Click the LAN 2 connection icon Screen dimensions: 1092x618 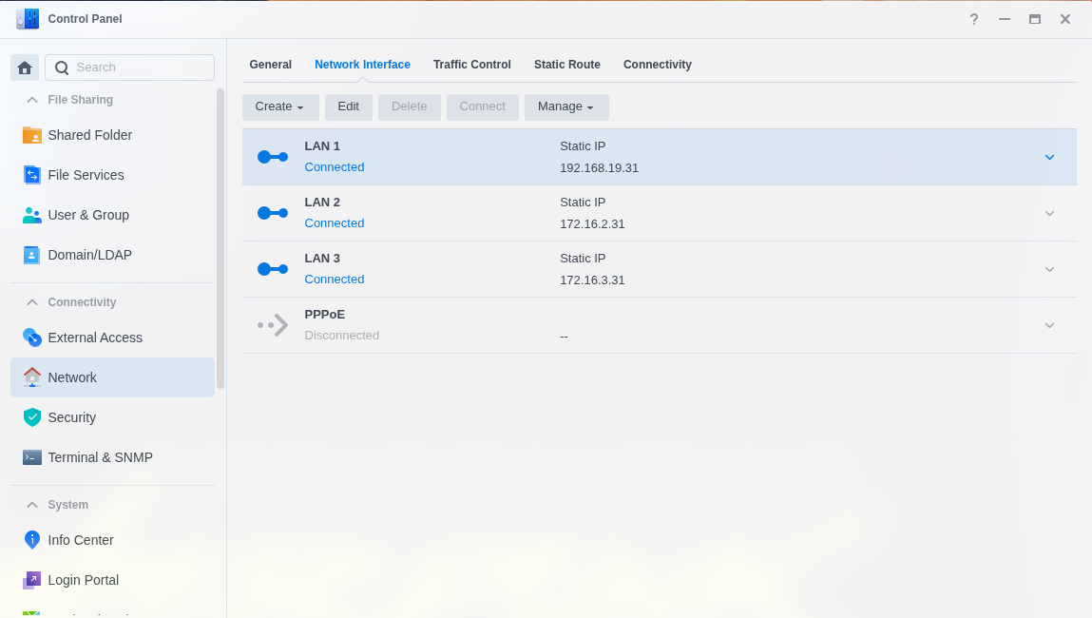273,213
